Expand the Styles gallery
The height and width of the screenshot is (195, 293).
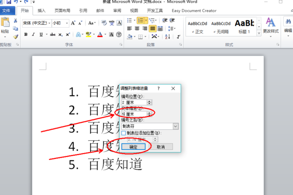(x=259, y=34)
